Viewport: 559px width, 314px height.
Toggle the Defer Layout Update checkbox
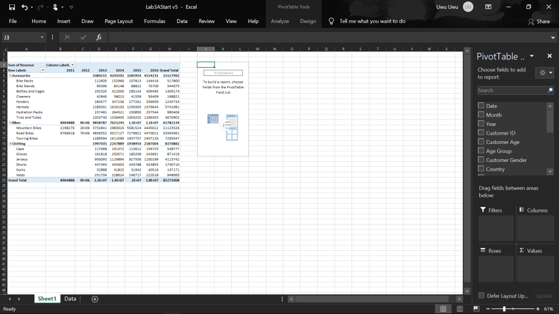pos(481,295)
